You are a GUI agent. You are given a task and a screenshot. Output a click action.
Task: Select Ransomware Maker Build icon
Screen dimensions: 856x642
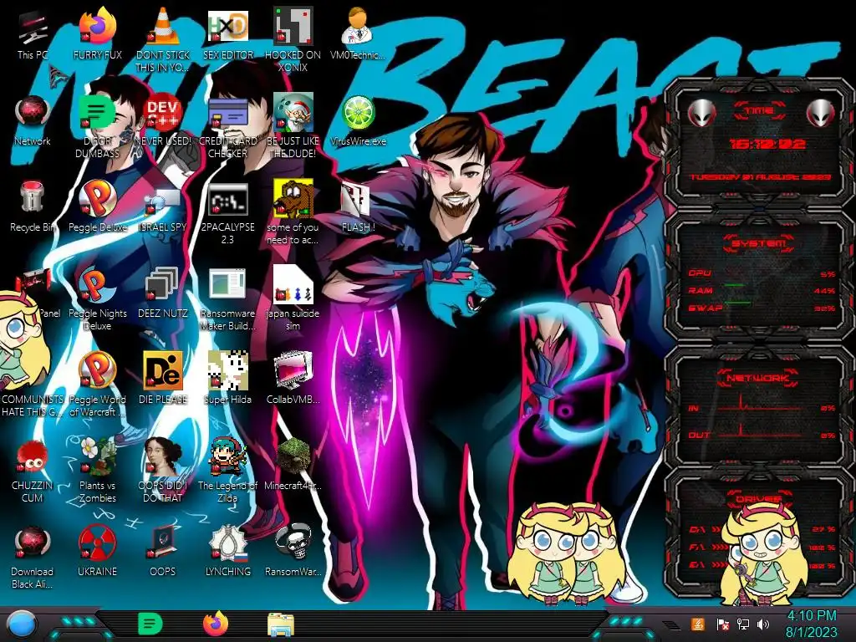point(227,299)
